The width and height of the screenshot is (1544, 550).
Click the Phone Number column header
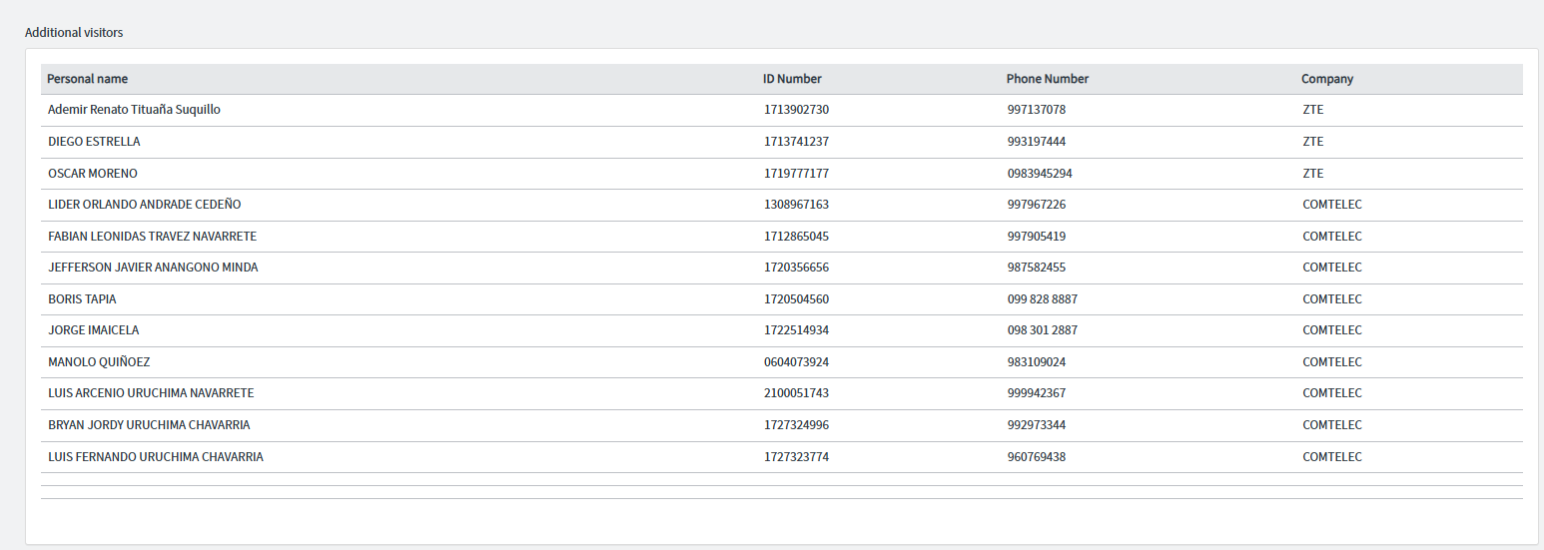tap(1048, 79)
